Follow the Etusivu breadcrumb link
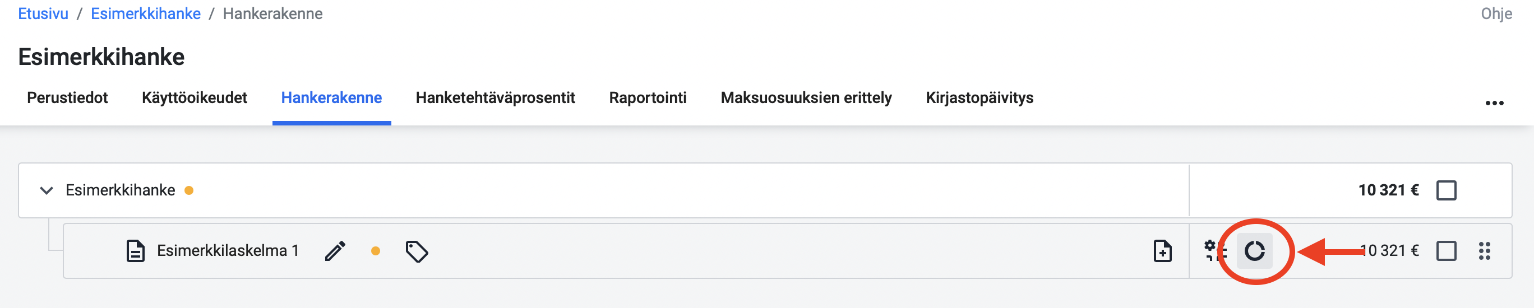1534x308 pixels. pyautogui.click(x=43, y=13)
